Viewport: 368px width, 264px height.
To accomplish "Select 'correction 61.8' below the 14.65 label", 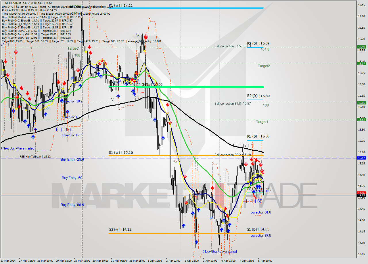I will [260, 212].
